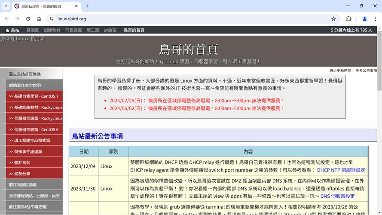Click the browser forward arrow
This screenshot has width=382, height=215.
point(17,19)
